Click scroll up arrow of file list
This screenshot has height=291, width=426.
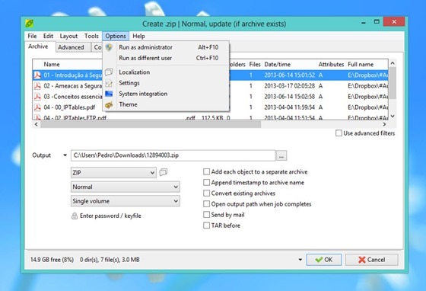coord(393,63)
